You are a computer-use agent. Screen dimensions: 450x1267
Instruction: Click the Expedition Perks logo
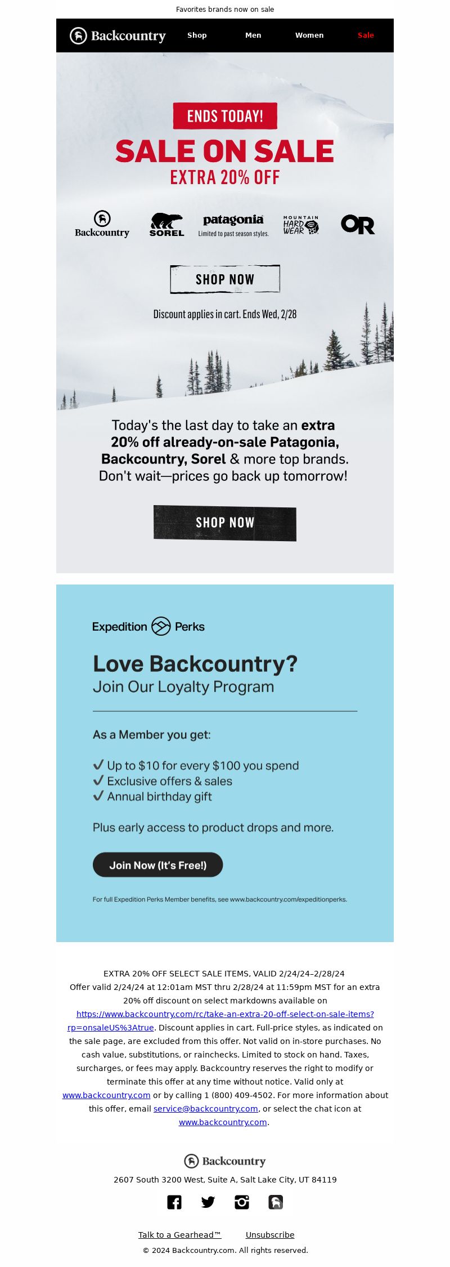coord(148,626)
